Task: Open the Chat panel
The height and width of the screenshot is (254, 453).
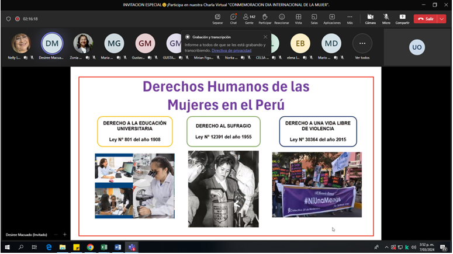Action: pyautogui.click(x=233, y=19)
